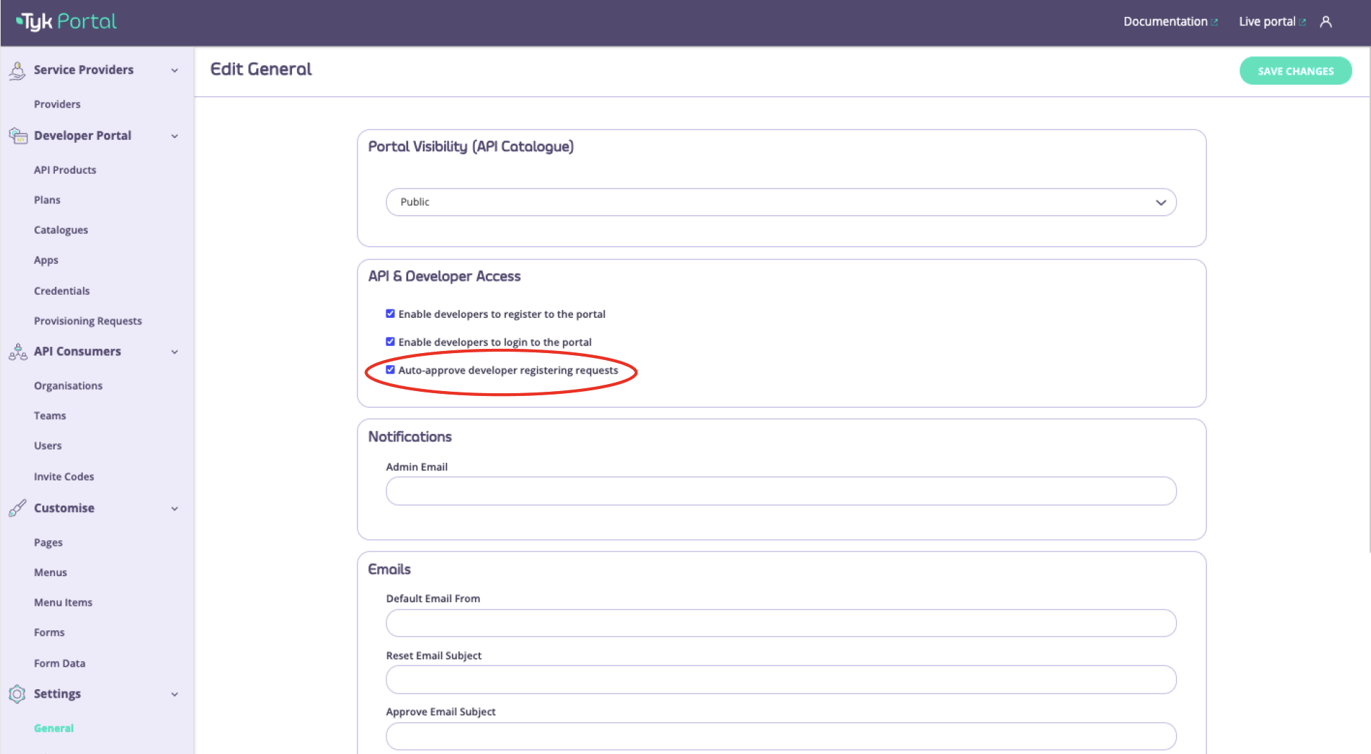Click the API Consumers sidebar icon
This screenshot has width=1371, height=754.
[x=17, y=352]
